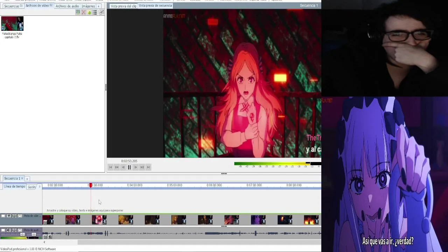Click the yellow add file icon in bin

(x=89, y=12)
